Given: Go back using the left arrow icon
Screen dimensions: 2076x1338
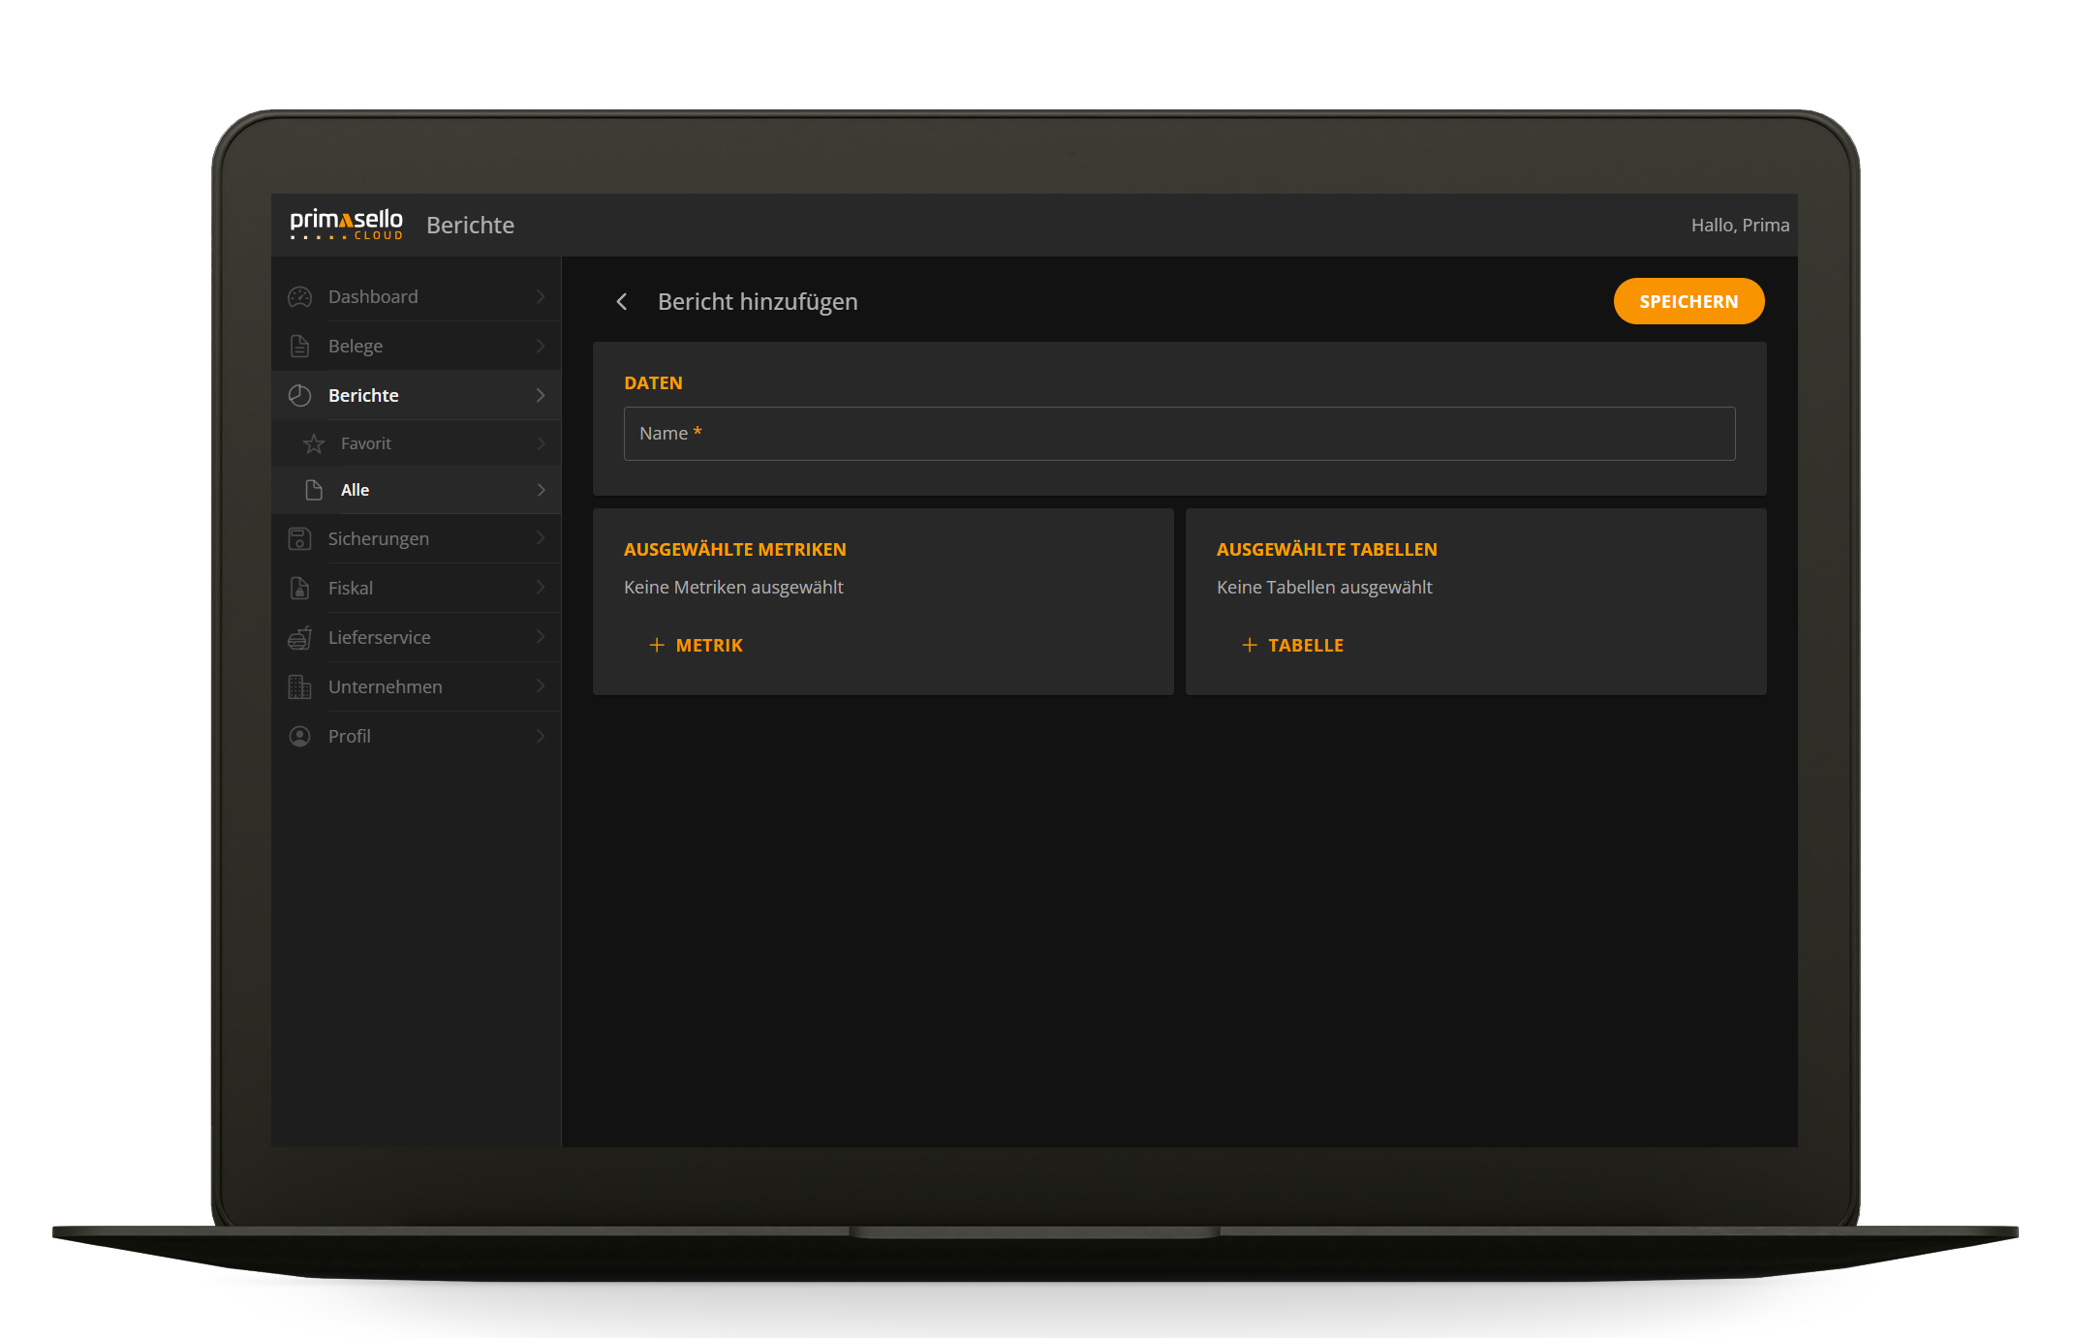Looking at the screenshot, I should [621, 301].
